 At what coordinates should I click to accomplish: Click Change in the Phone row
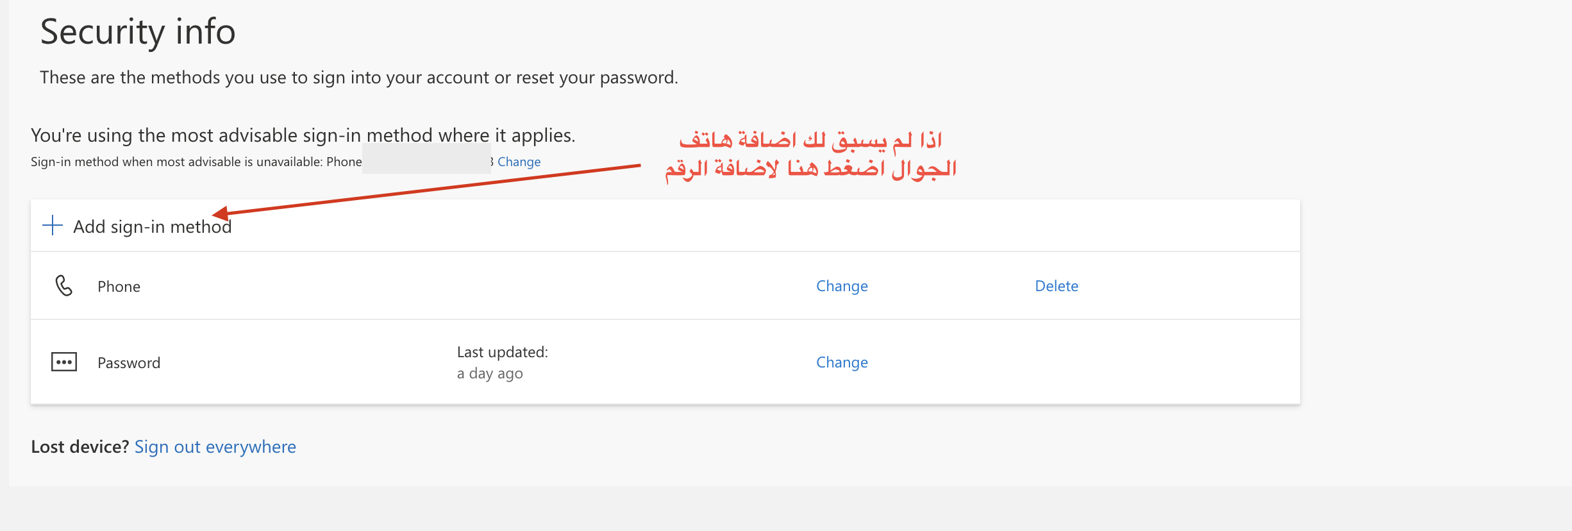[842, 286]
